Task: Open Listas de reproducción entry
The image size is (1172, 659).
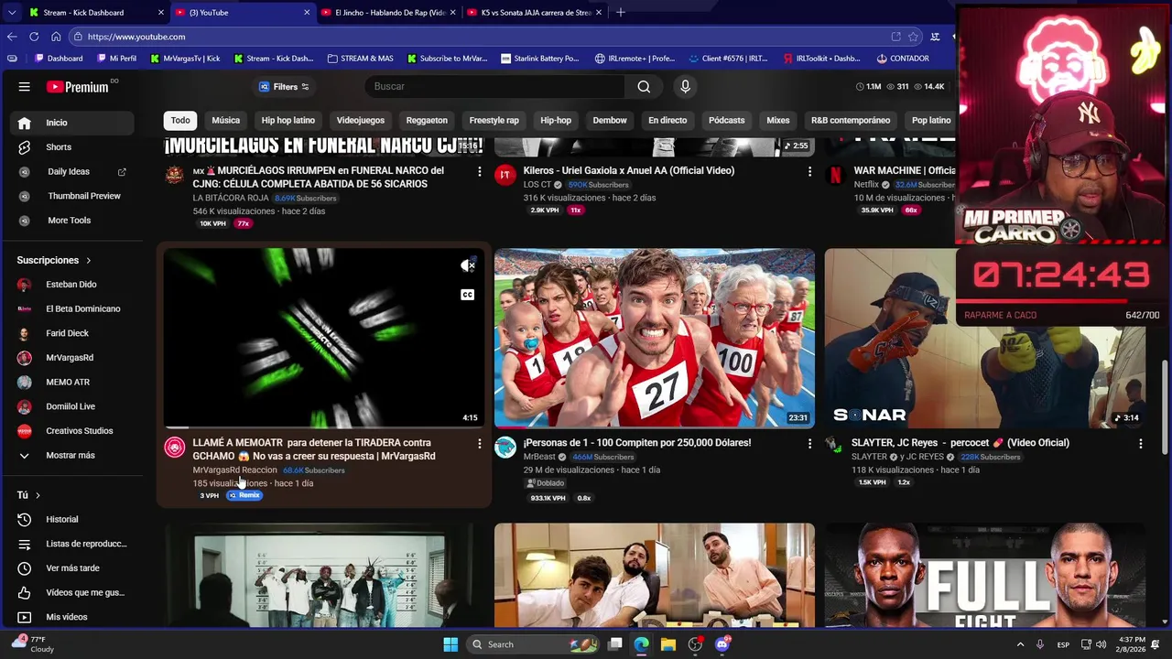Action: [73, 544]
